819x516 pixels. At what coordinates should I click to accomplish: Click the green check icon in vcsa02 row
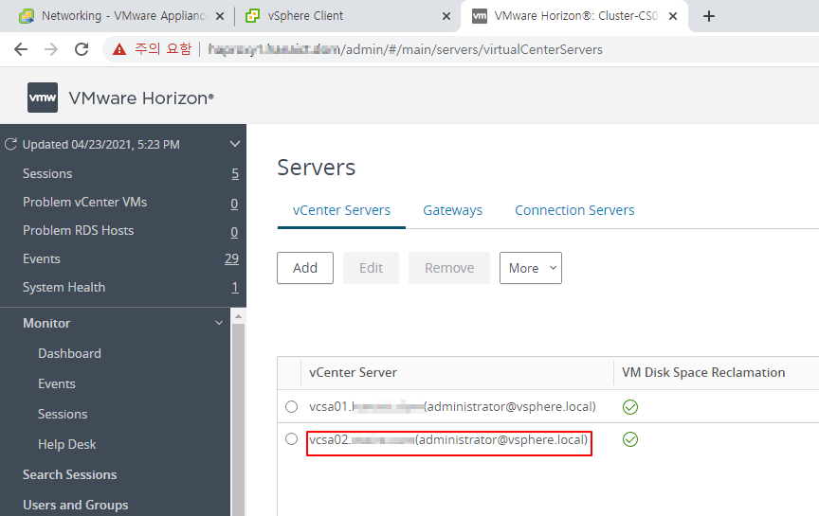pyautogui.click(x=630, y=439)
